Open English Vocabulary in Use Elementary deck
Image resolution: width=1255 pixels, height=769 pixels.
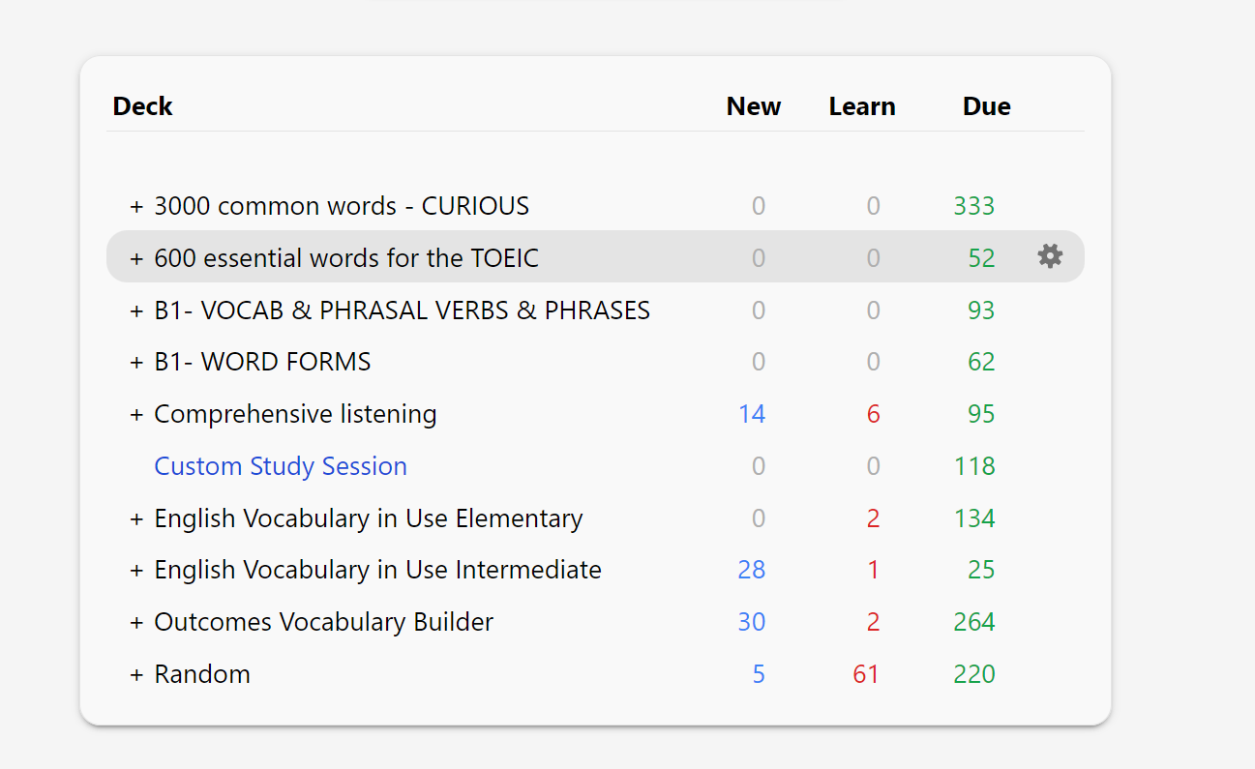click(369, 518)
